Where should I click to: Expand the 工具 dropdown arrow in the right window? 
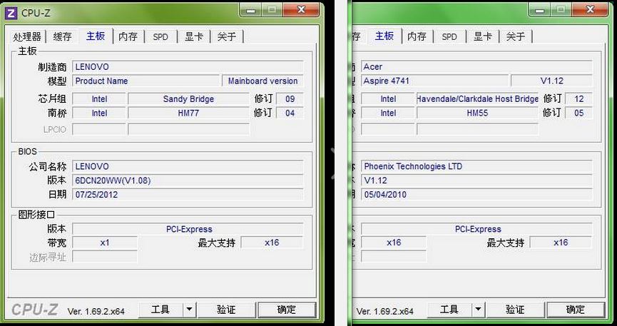click(478, 310)
